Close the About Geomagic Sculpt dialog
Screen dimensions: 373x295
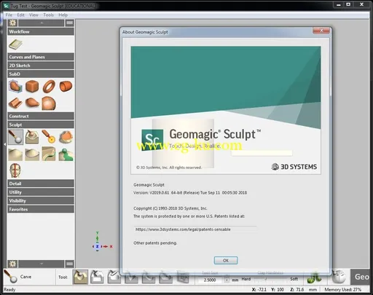coord(321,31)
